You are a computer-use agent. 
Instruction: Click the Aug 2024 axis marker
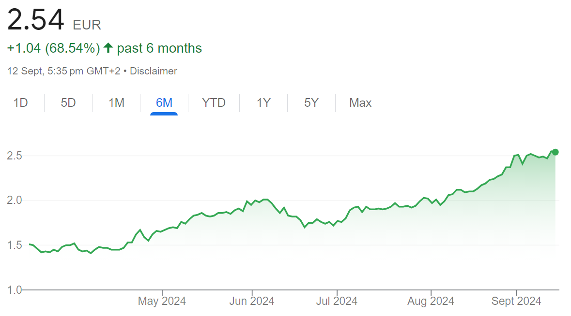tap(431, 301)
